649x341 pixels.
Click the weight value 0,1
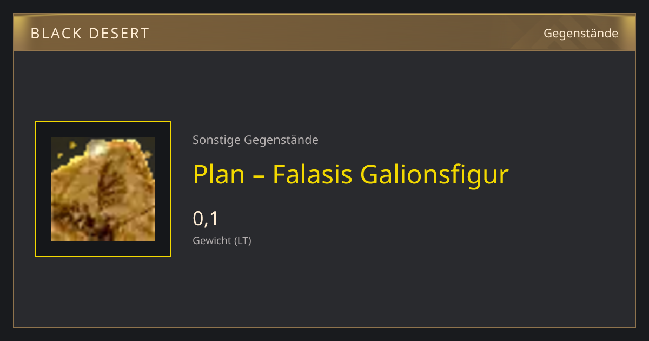(206, 219)
